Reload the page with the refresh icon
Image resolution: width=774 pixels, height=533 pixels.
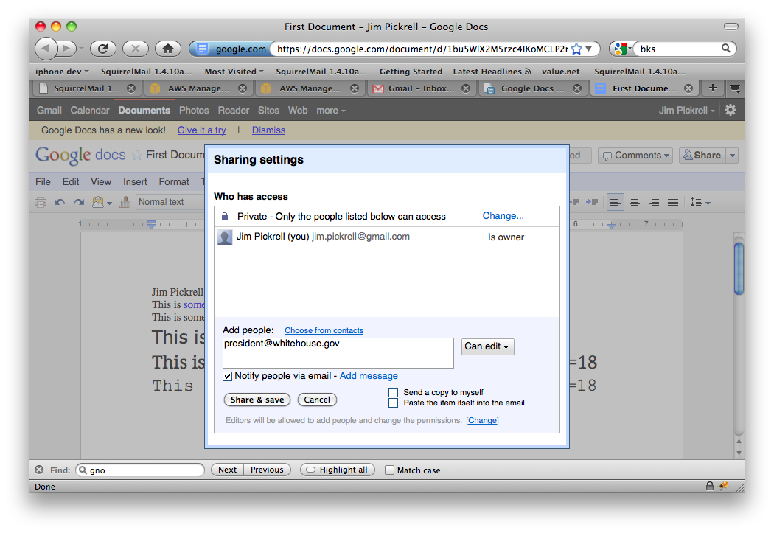[102, 49]
